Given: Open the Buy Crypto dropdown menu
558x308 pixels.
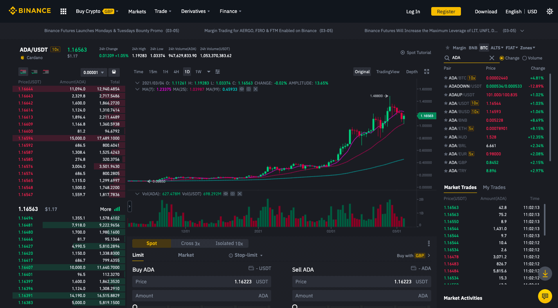Looking at the screenshot, I should click(x=97, y=11).
